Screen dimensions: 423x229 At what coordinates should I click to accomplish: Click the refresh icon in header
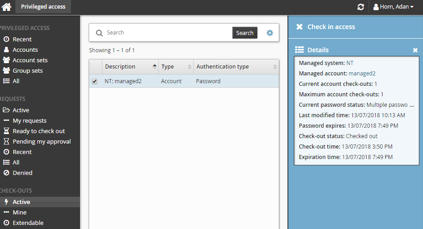(361, 7)
